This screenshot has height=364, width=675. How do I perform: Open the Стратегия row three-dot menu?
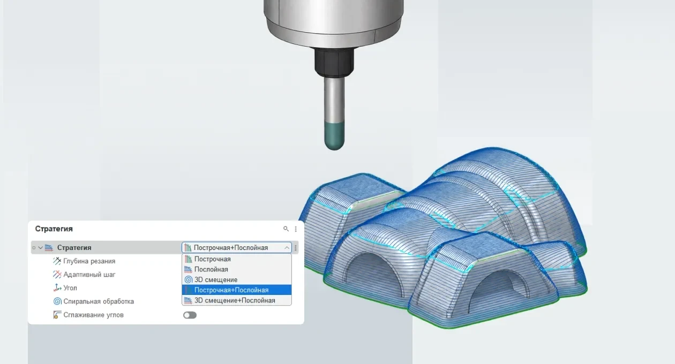click(296, 248)
